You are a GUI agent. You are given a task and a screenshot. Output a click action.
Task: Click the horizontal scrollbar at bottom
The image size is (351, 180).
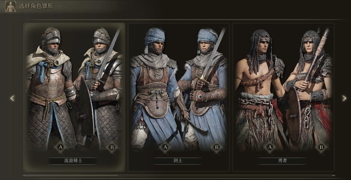tap(179, 175)
